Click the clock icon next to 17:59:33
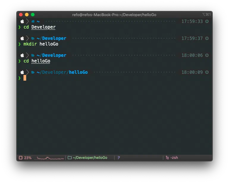 pyautogui.click(x=207, y=21)
